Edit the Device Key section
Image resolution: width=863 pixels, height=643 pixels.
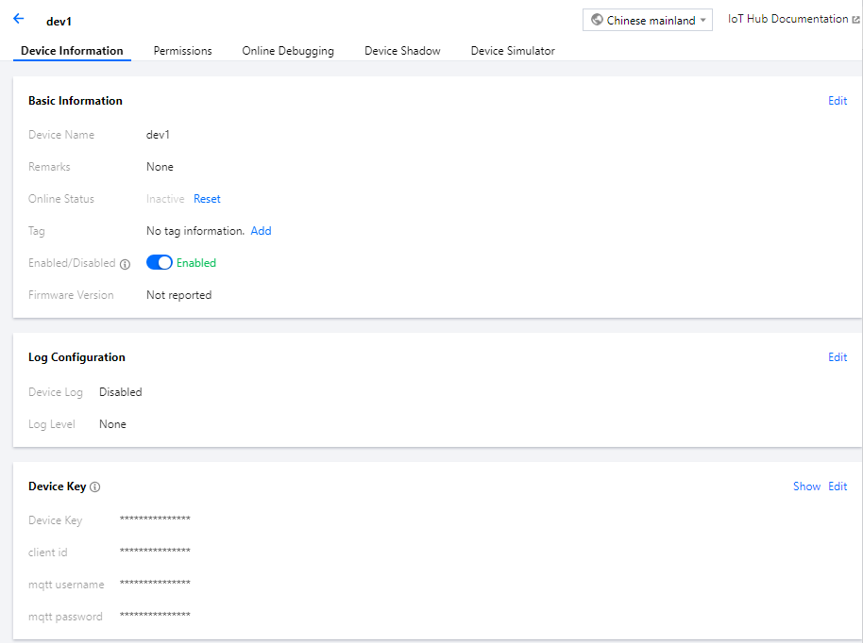point(838,486)
